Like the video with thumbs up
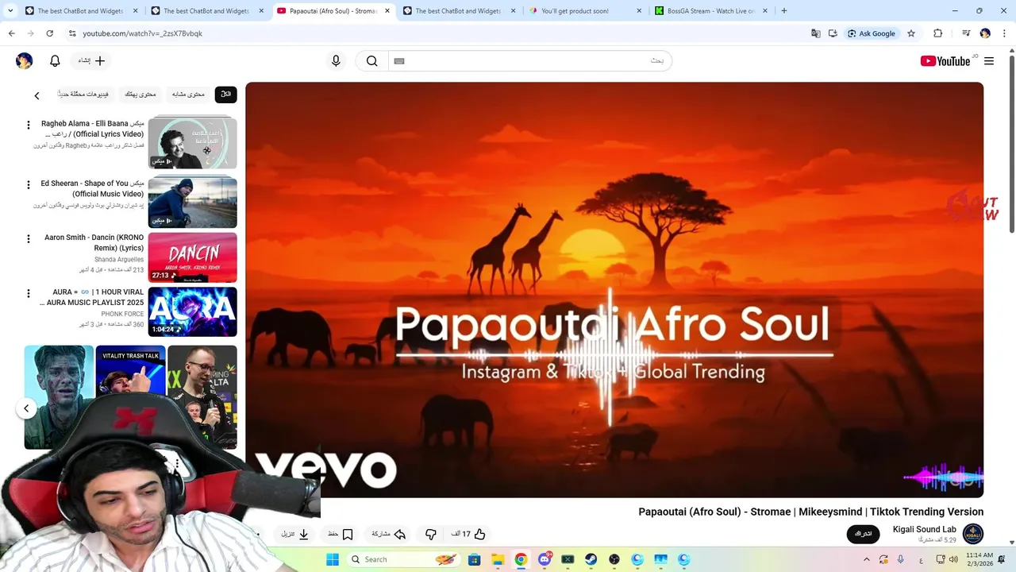The height and width of the screenshot is (572, 1016). coord(468,534)
